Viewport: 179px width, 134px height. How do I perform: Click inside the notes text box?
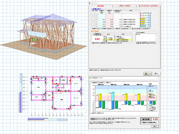point(145,37)
